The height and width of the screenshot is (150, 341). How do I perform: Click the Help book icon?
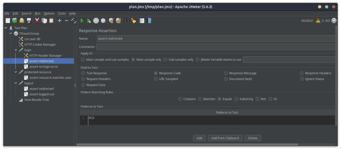(x=149, y=21)
